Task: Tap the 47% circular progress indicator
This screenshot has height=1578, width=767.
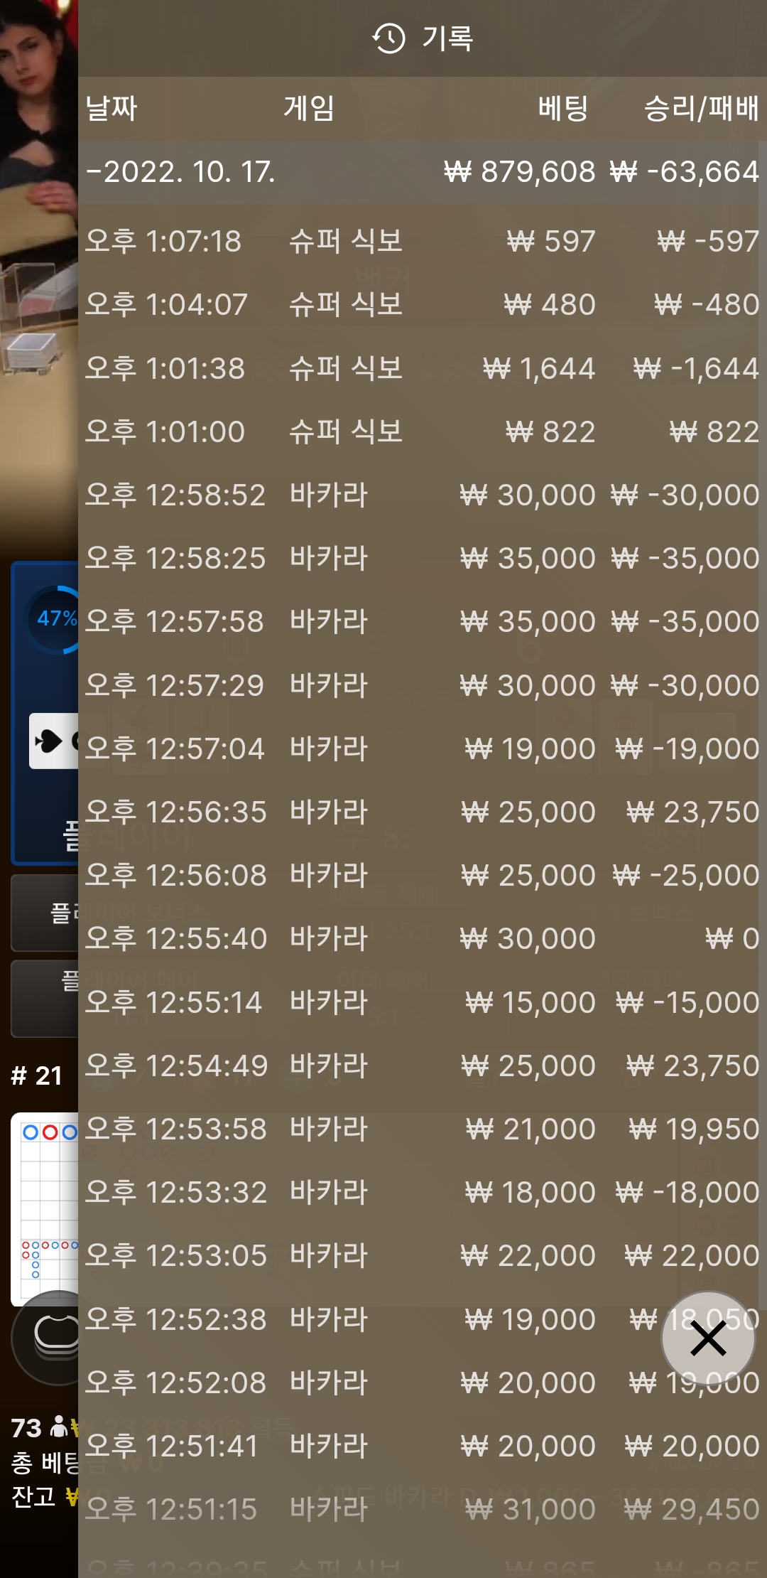Action: [x=53, y=619]
